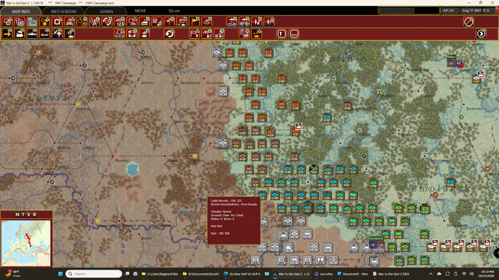This screenshot has width=499, height=280.
Task: Click the airplane with flag icon
Action: (x=269, y=22)
